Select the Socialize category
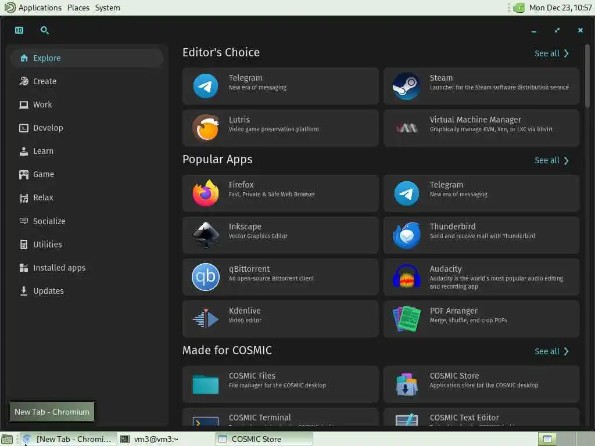The width and height of the screenshot is (595, 446). coord(87,221)
